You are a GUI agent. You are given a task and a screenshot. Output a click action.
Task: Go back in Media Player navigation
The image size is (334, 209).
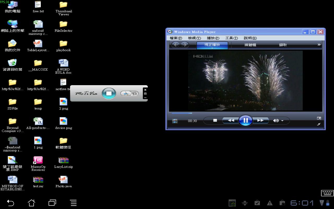[x=176, y=45]
